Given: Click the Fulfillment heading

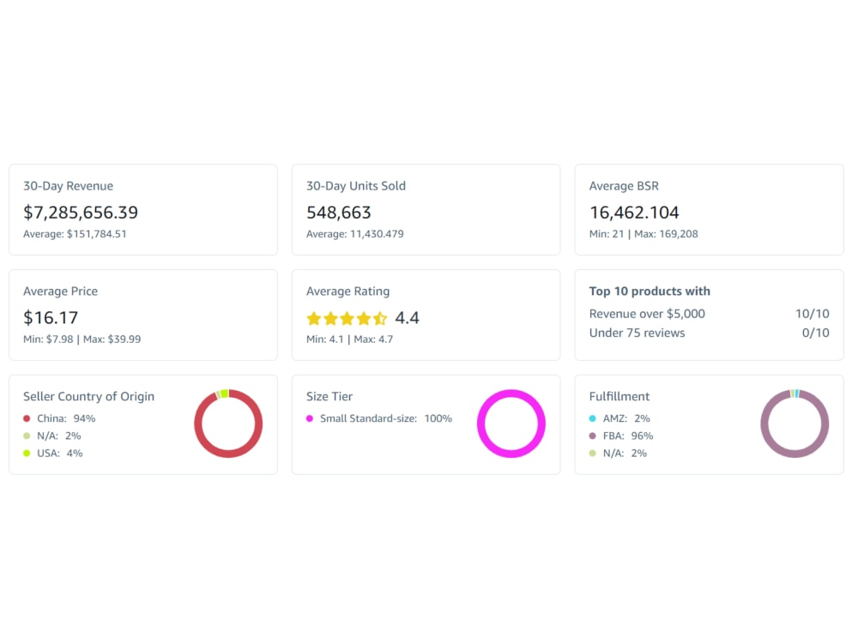Looking at the screenshot, I should click(619, 396).
